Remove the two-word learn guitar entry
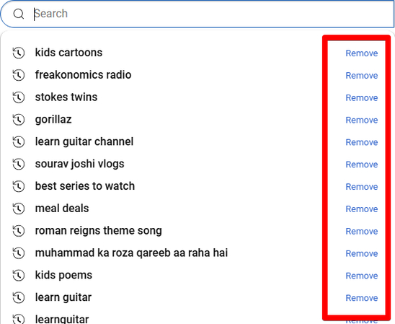395x324 pixels. [362, 298]
